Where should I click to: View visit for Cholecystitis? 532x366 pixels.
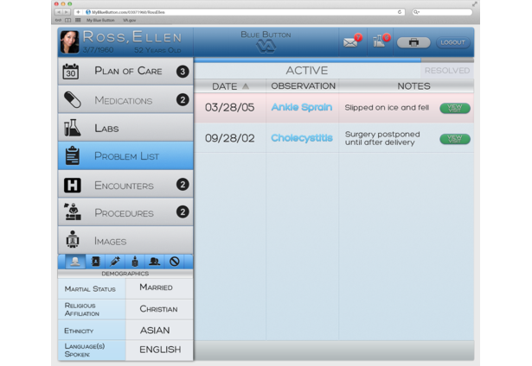click(x=455, y=139)
